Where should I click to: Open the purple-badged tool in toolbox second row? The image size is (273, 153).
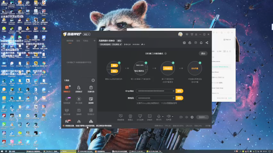pos(67,100)
